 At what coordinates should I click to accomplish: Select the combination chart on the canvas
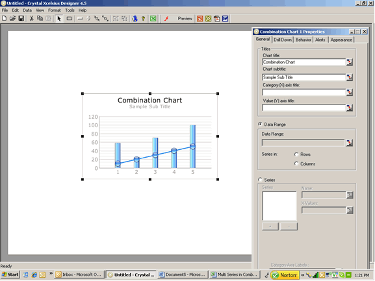click(150, 136)
